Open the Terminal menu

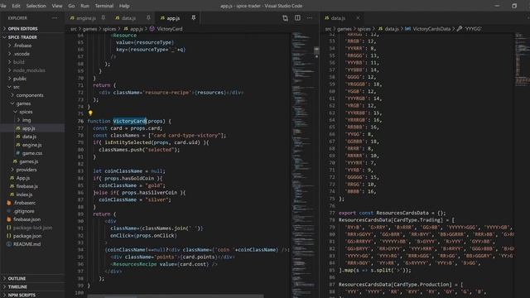[104, 6]
